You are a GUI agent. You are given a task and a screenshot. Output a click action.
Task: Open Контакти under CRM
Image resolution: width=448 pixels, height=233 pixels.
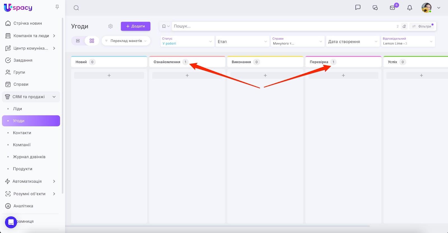22,133
